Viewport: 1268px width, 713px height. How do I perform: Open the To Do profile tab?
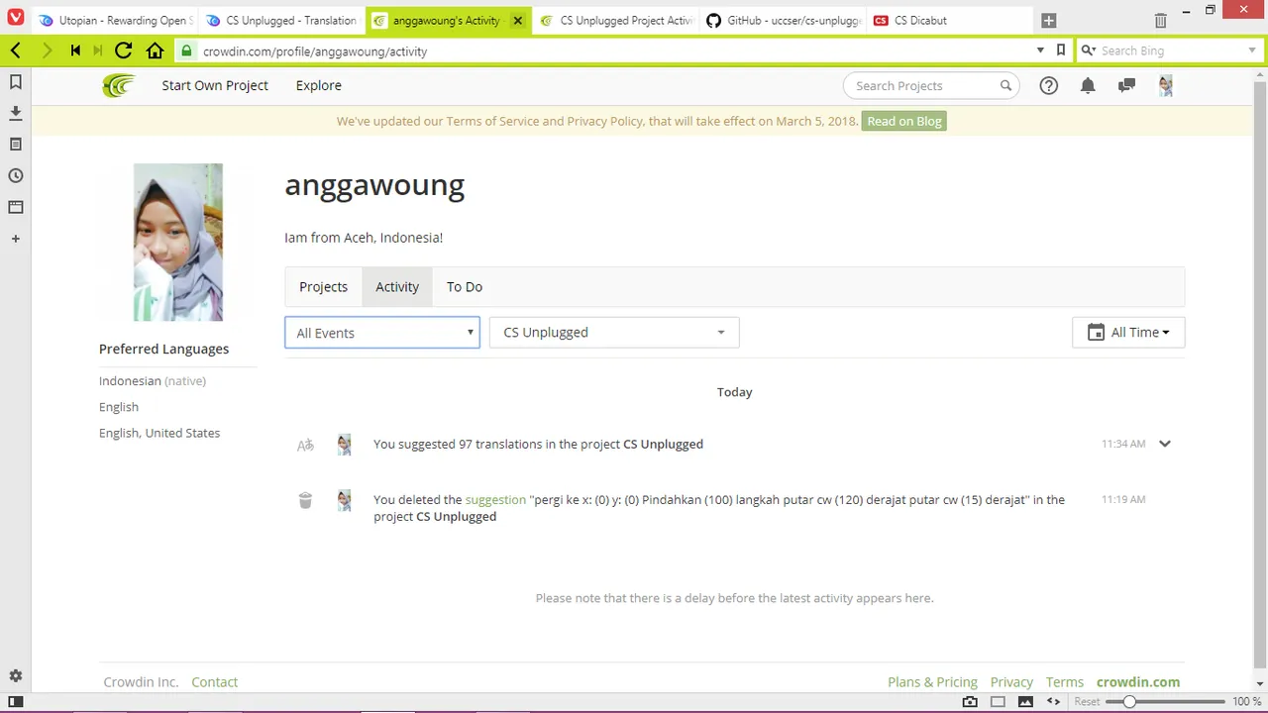465,287
